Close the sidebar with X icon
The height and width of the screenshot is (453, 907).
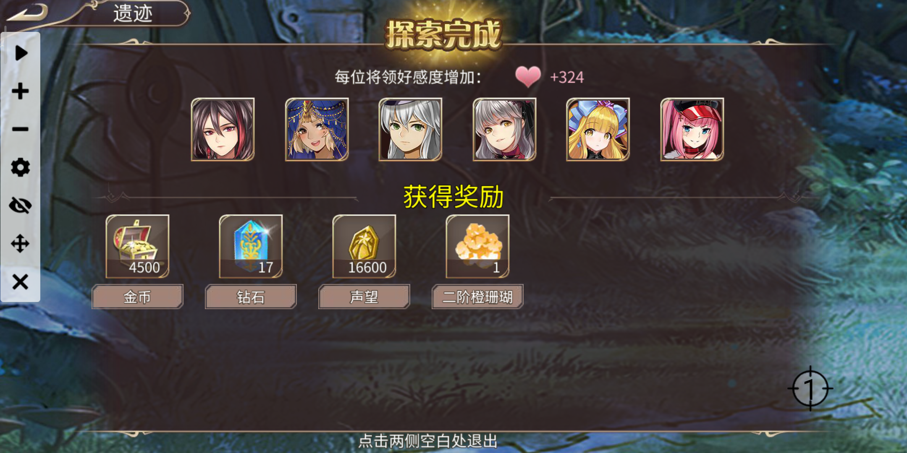coord(20,282)
